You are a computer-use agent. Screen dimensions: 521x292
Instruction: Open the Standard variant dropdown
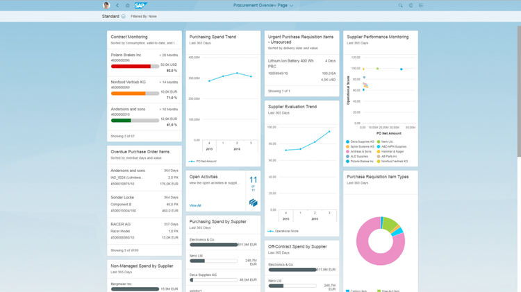(124, 16)
